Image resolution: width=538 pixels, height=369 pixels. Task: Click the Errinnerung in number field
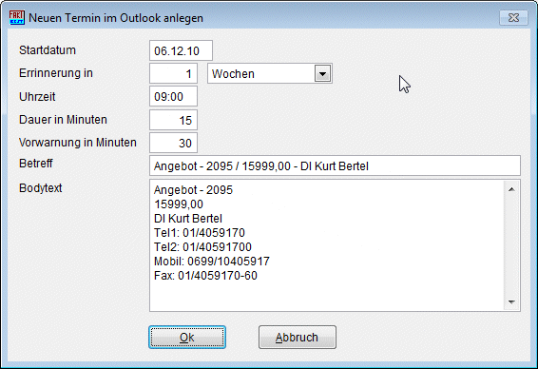173,73
